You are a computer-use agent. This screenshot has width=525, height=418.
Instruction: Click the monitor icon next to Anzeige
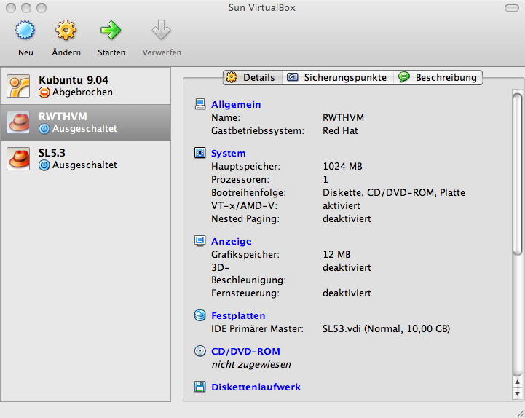tap(200, 241)
